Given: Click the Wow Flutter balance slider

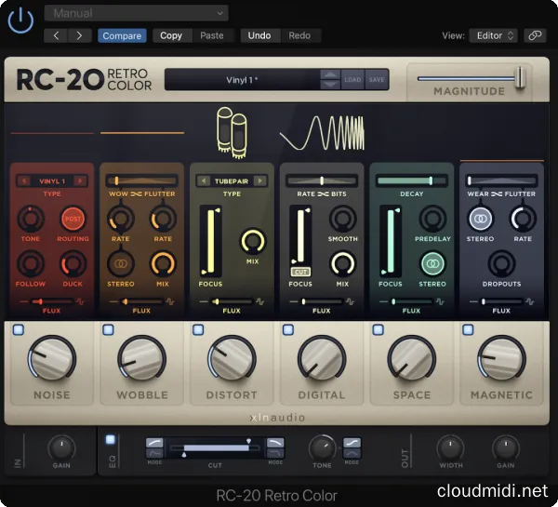Looking at the screenshot, I should 142,180.
